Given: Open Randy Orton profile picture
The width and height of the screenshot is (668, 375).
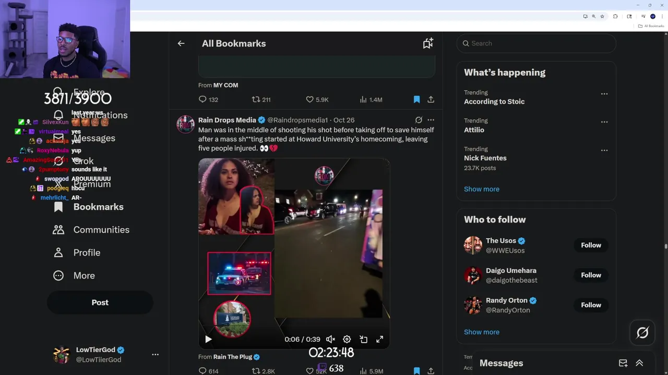Looking at the screenshot, I should [x=473, y=305].
